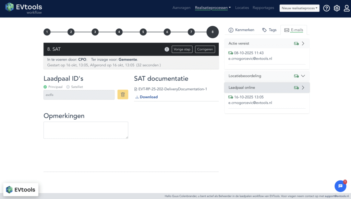
Task: Select the Satelliet radio option
Action: (x=68, y=87)
